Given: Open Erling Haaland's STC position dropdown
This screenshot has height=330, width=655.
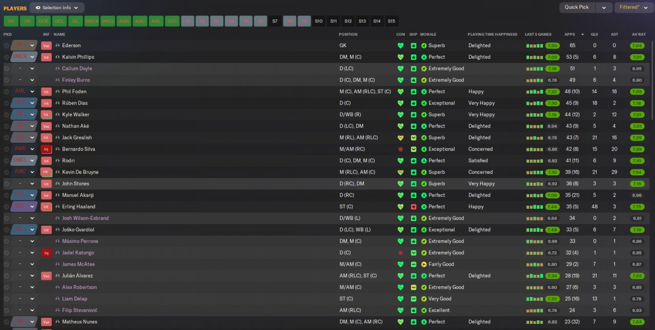Looking at the screenshot, I should 32,207.
